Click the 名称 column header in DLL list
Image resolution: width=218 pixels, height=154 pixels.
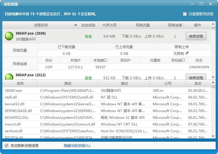[20, 83]
